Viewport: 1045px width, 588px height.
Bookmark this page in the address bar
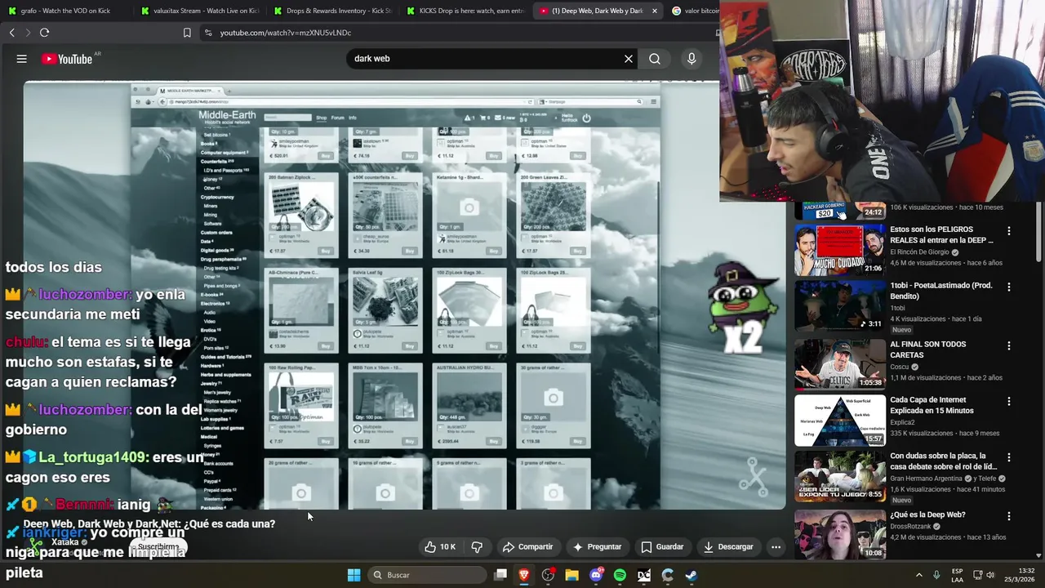(x=187, y=33)
